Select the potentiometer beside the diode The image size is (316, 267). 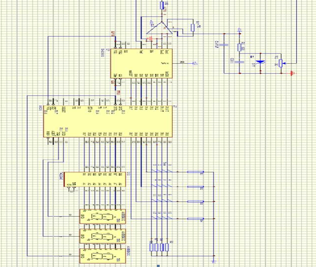point(281,63)
